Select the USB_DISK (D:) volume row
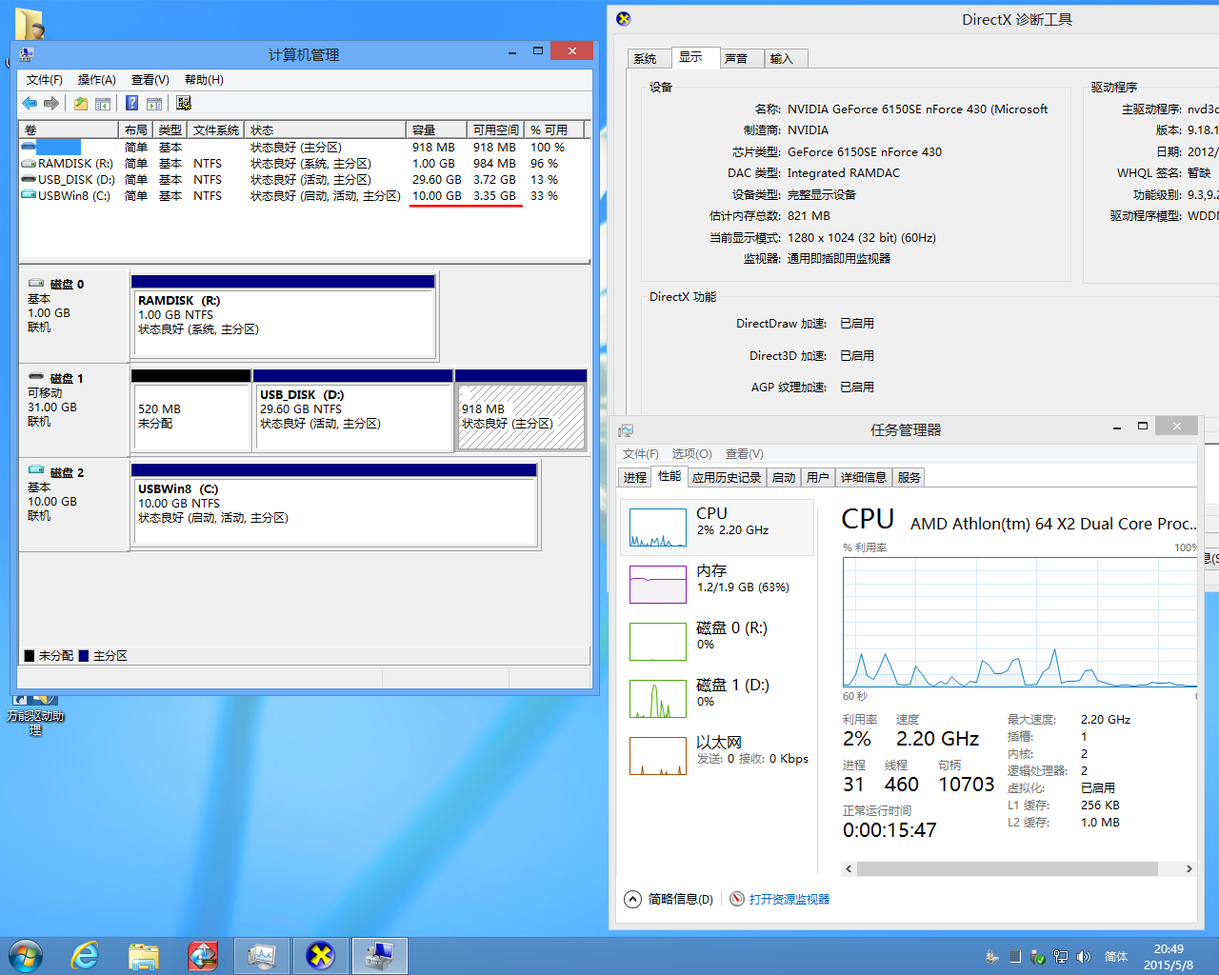The width and height of the screenshot is (1219, 975). (303, 180)
